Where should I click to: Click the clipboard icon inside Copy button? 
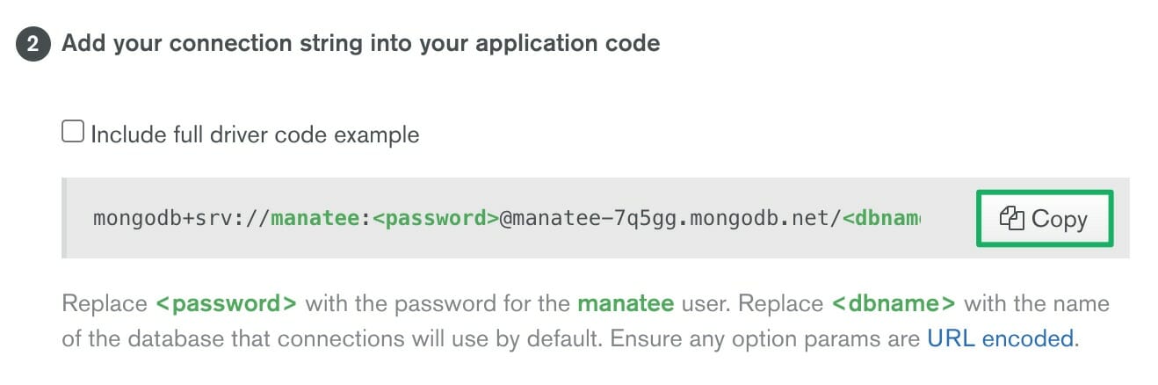[1012, 218]
